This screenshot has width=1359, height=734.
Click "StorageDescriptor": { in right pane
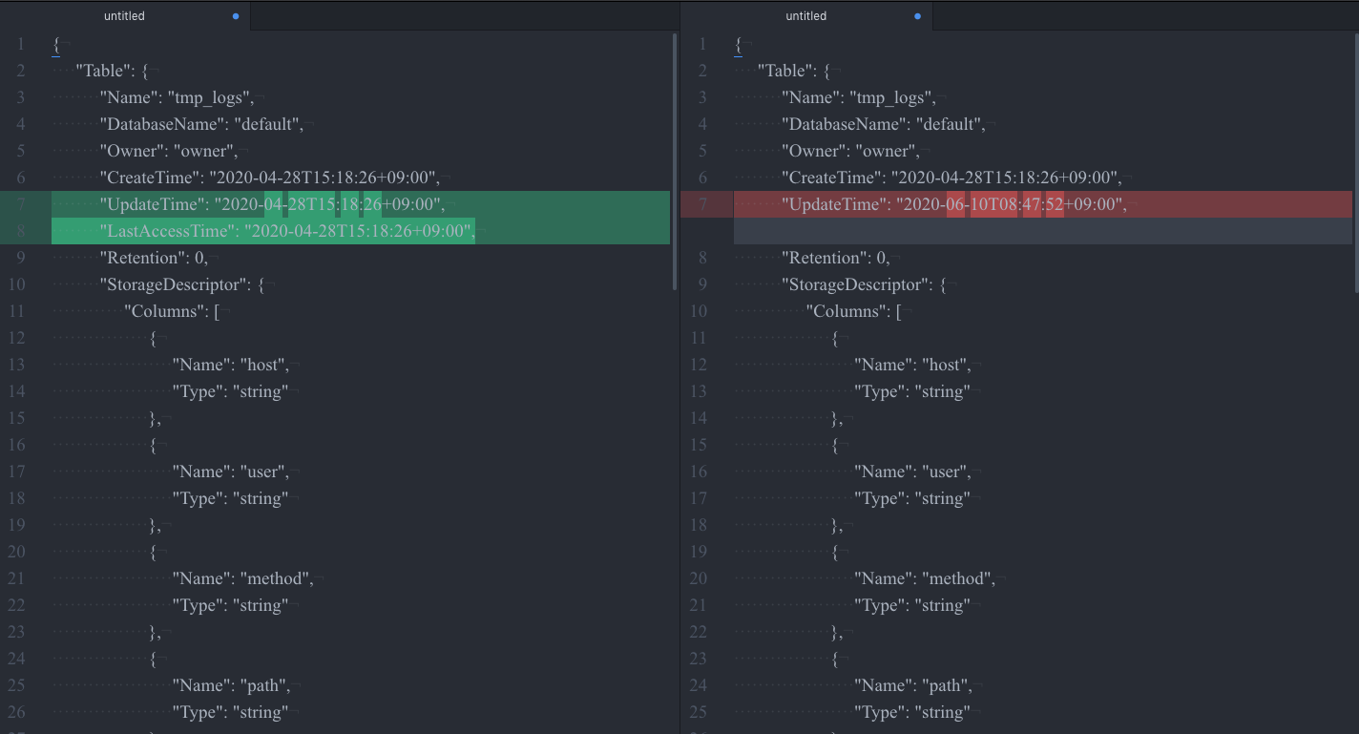[x=865, y=284]
